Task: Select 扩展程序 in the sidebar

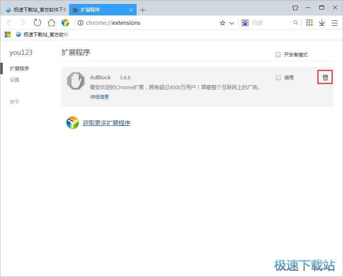Action: click(19, 68)
